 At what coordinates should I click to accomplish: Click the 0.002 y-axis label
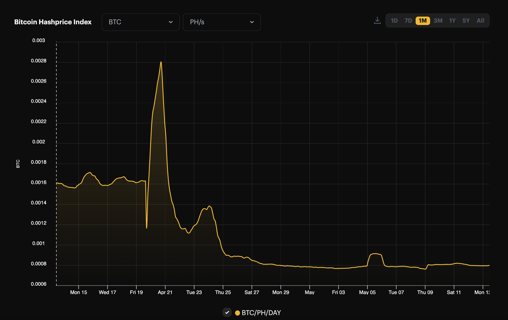tap(39, 142)
